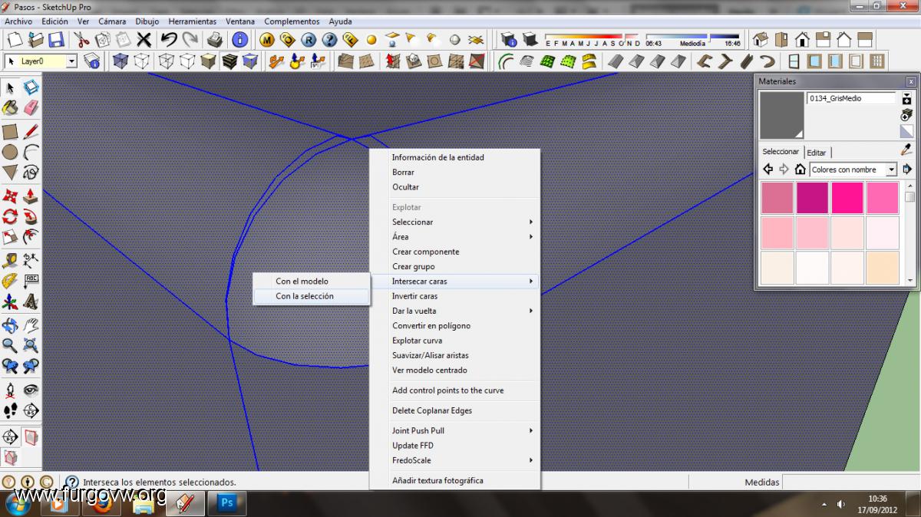Open the Cámara menu
The image size is (921, 517).
click(x=112, y=21)
